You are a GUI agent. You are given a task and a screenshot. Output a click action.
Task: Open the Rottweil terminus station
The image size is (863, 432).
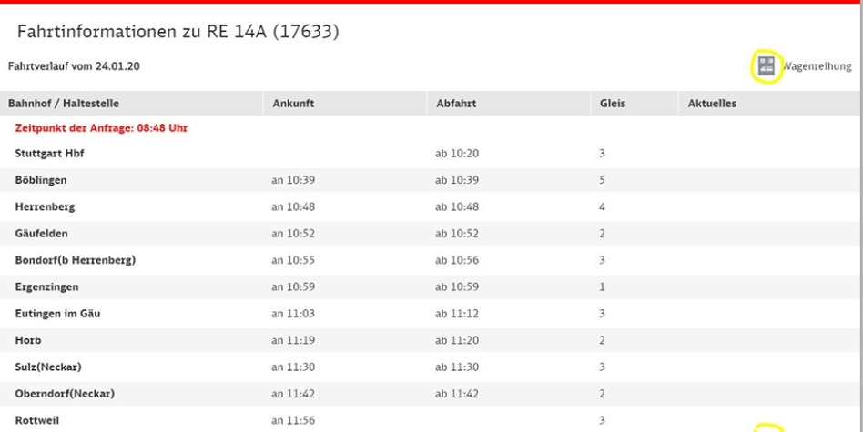(x=37, y=420)
